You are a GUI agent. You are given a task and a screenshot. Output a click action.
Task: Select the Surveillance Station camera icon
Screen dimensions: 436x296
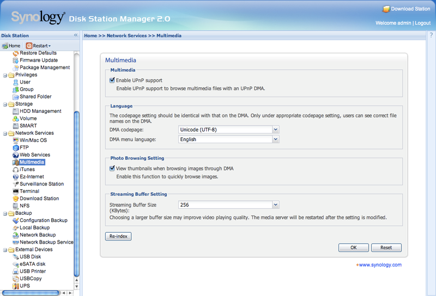click(16, 184)
